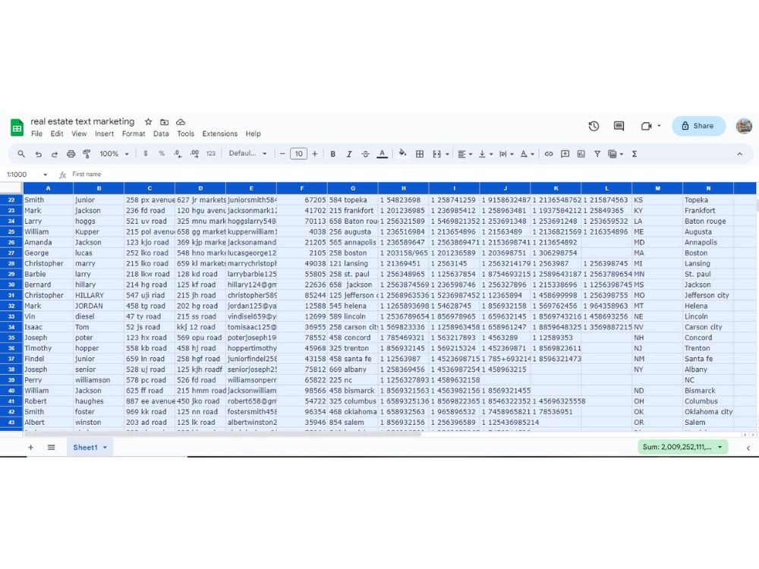The width and height of the screenshot is (759, 569).
Task: Print the spreadsheet
Action: click(71, 154)
